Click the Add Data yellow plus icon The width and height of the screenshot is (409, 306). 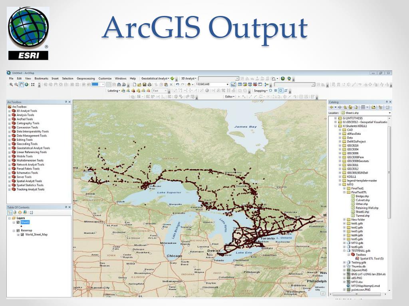pos(189,84)
